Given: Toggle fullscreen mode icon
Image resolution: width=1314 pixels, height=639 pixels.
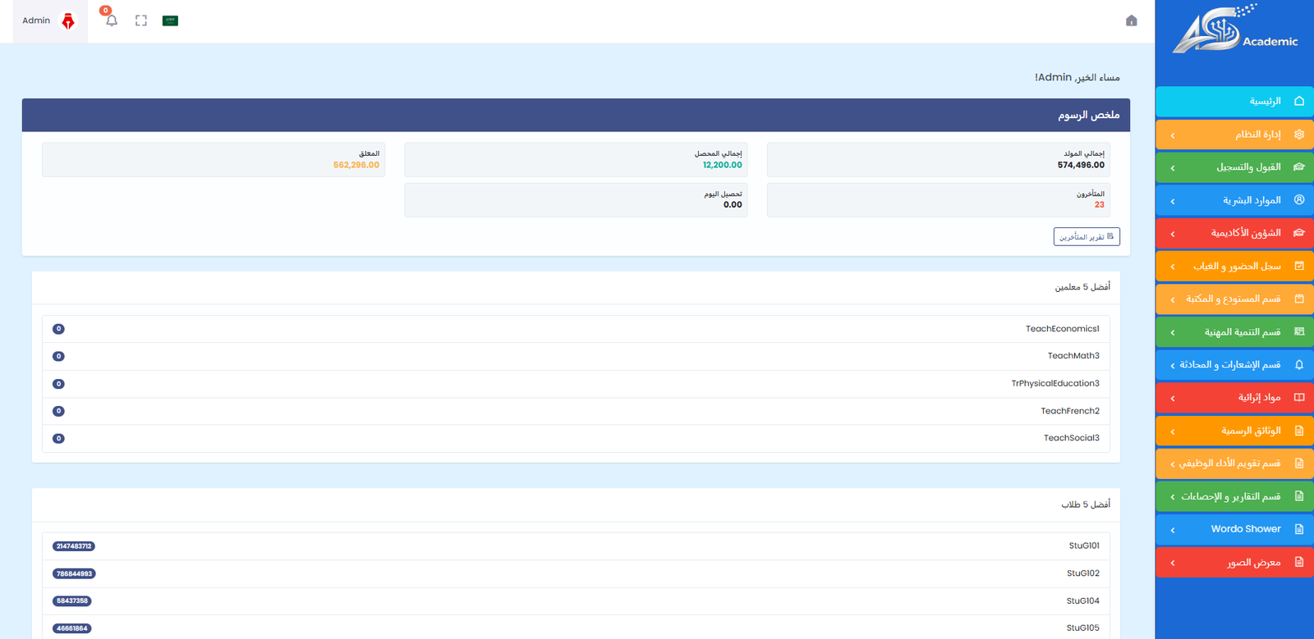Looking at the screenshot, I should click(141, 21).
